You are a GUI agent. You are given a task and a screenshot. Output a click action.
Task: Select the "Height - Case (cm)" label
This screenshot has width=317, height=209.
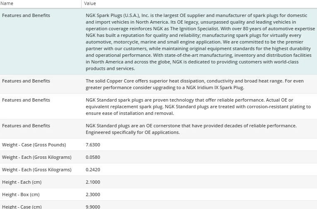coord(22,207)
